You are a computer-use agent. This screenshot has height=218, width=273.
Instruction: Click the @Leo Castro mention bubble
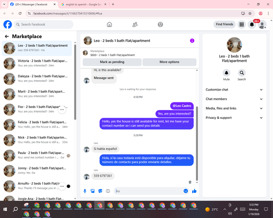pos(182,106)
